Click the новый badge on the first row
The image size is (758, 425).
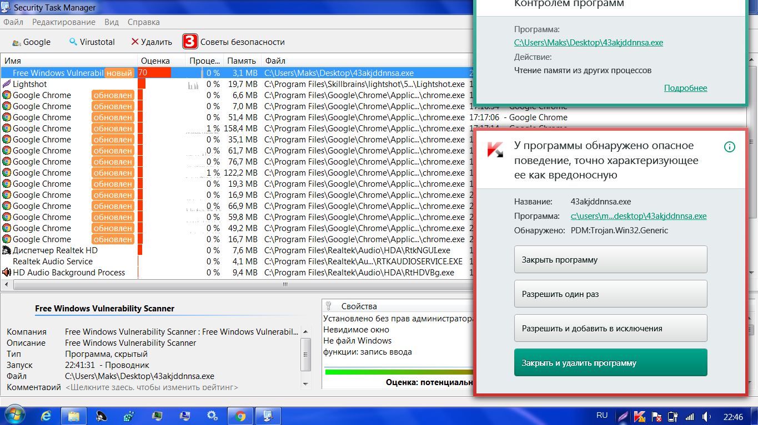(x=119, y=73)
